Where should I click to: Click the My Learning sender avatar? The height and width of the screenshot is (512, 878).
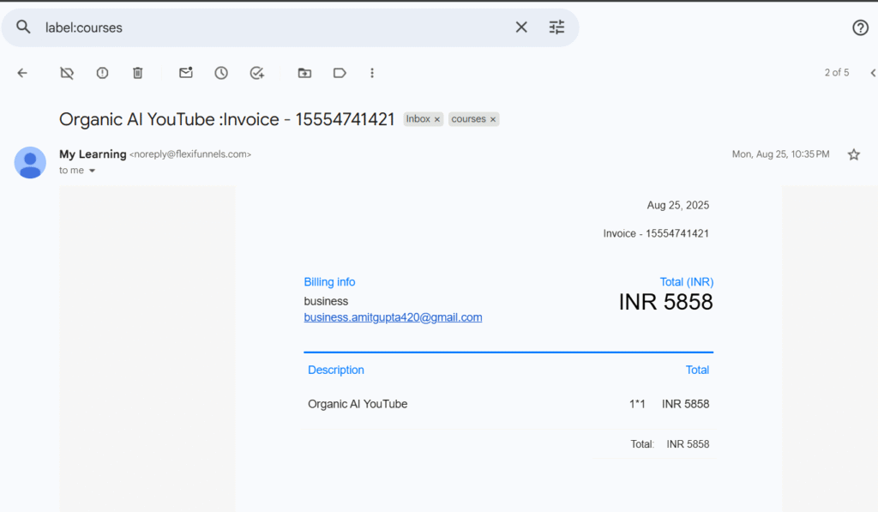(30, 162)
